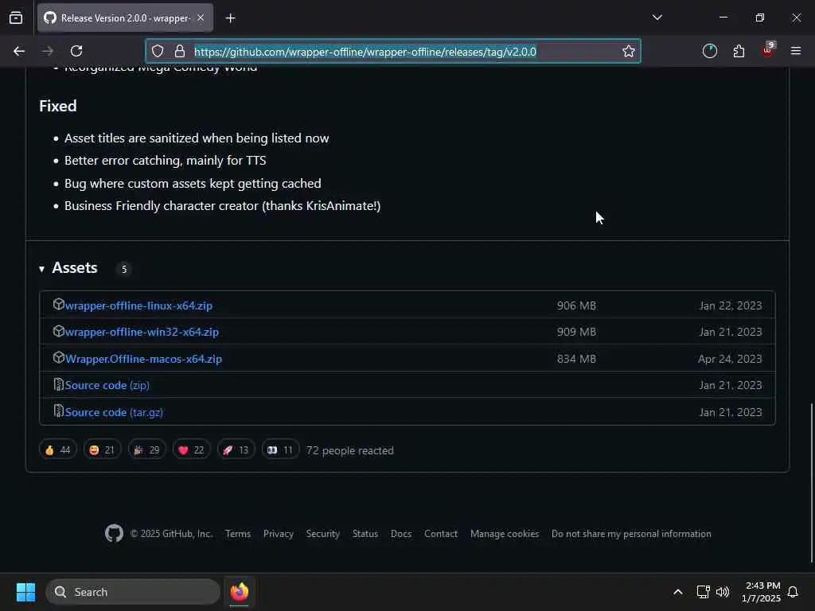Image resolution: width=815 pixels, height=611 pixels.
Task: Download wrapper-offline-win32-x64.zip
Action: click(142, 332)
